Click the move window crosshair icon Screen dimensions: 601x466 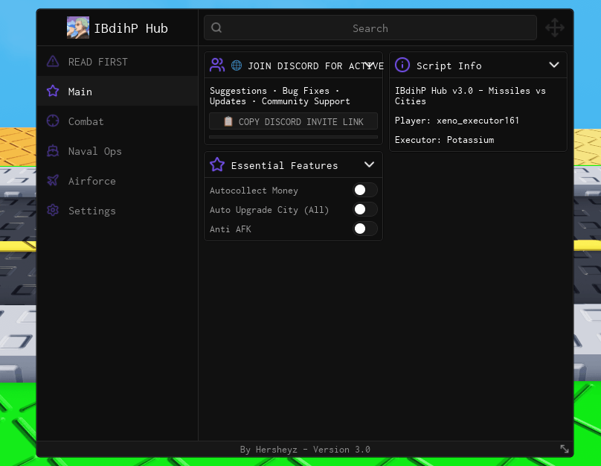pyautogui.click(x=555, y=28)
